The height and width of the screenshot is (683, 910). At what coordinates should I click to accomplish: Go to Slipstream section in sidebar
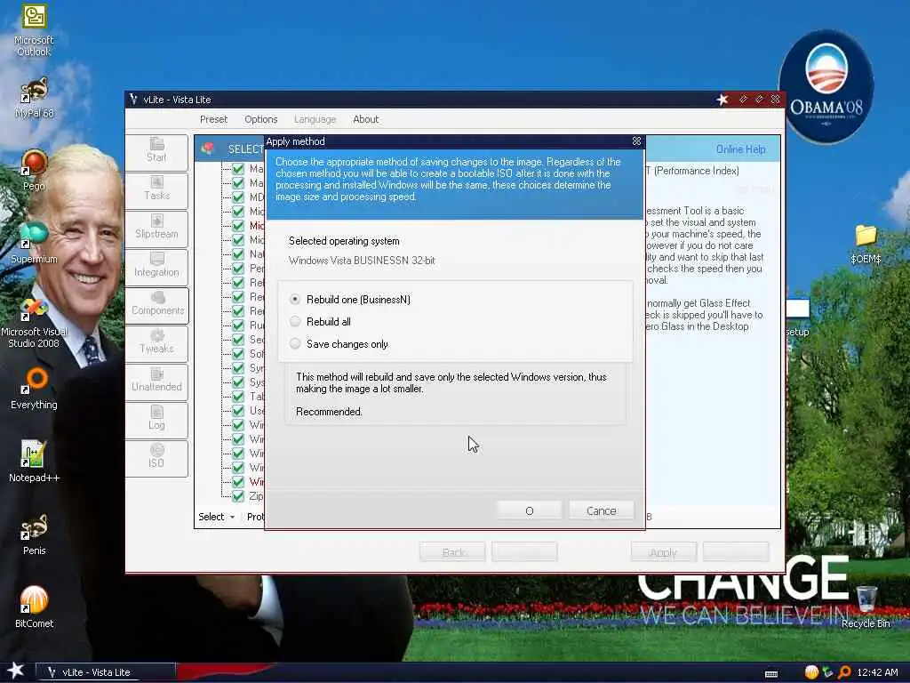point(156,229)
